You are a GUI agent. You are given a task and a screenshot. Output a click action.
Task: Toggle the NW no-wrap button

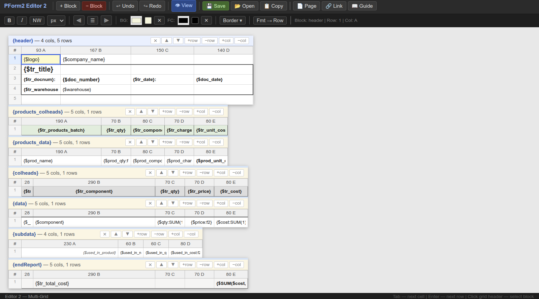point(37,20)
